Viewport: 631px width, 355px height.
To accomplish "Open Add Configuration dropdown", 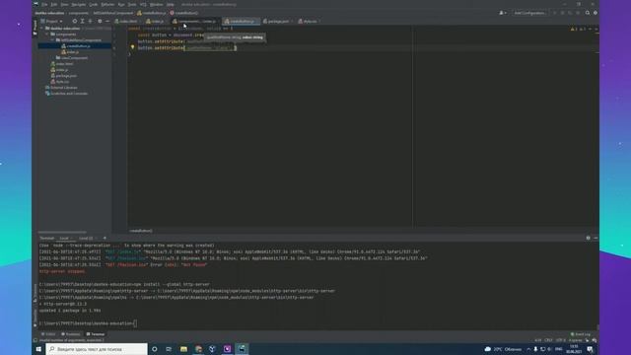I will tap(529, 13).
